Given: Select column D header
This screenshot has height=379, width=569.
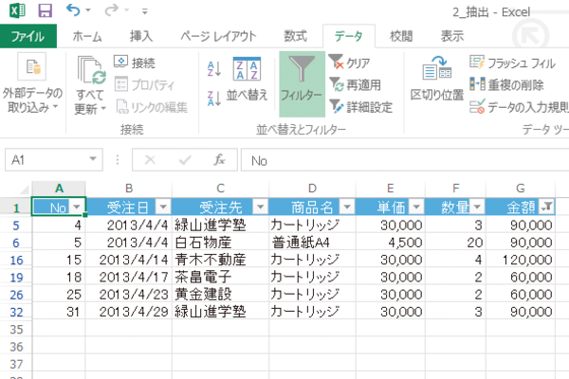Looking at the screenshot, I should (312, 189).
